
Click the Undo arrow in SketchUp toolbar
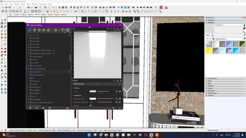click(28, 7)
